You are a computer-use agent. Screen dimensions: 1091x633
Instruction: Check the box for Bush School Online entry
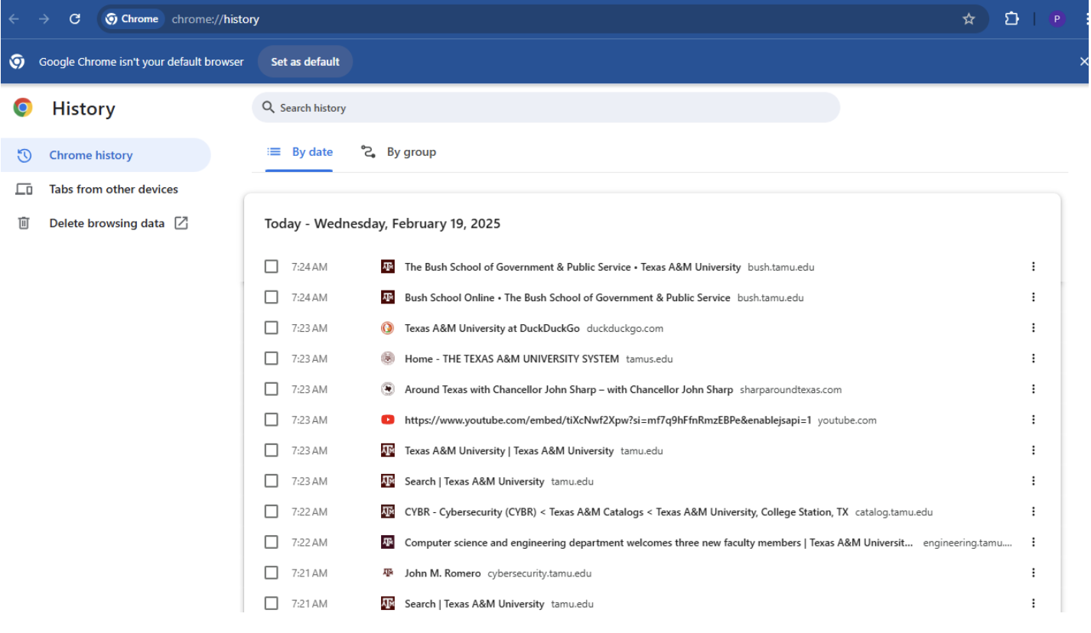pos(272,297)
